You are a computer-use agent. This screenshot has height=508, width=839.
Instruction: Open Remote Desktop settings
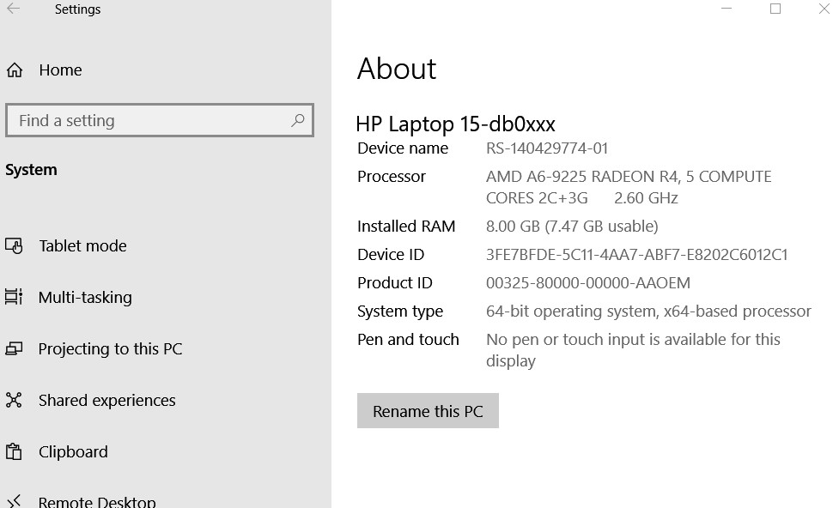coord(97,502)
